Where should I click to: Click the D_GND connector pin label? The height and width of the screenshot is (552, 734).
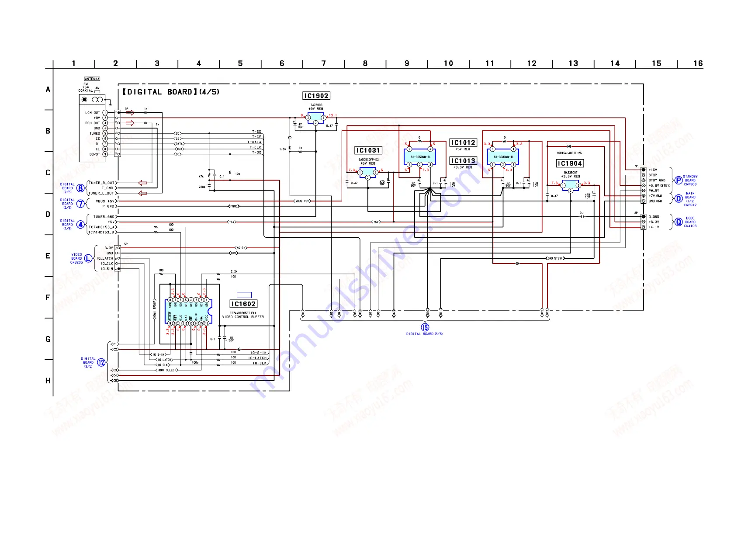pos(654,217)
